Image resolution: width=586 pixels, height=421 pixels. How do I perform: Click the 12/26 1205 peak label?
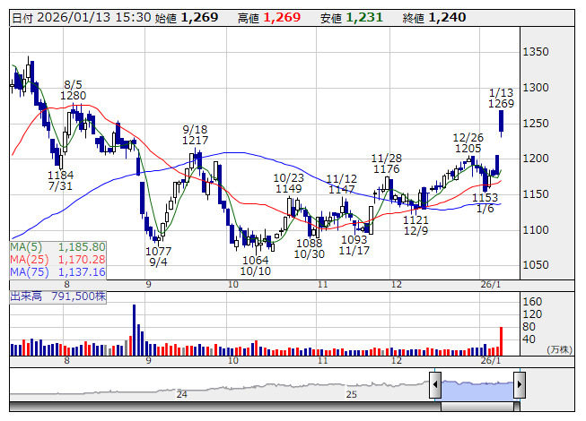coord(468,143)
